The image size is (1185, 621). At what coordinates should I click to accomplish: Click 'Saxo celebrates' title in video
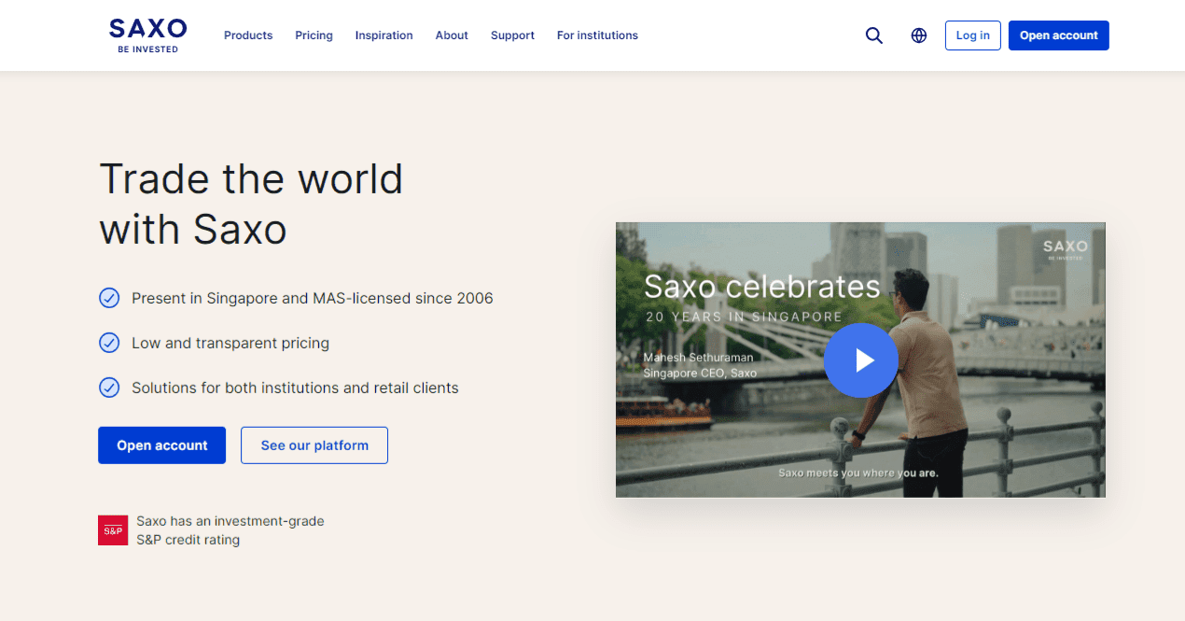(761, 286)
